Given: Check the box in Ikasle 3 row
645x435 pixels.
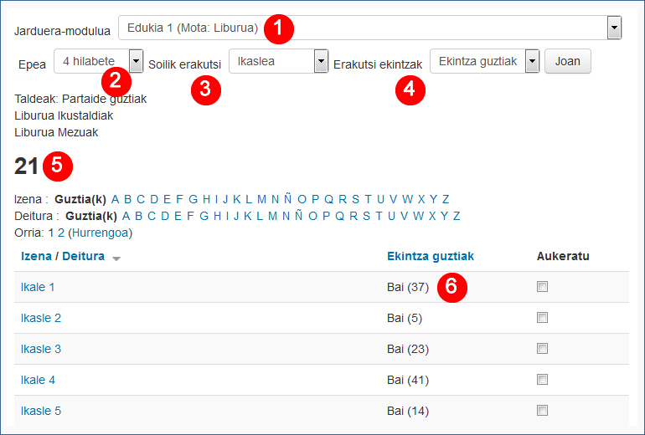Looking at the screenshot, I should pyautogui.click(x=542, y=349).
